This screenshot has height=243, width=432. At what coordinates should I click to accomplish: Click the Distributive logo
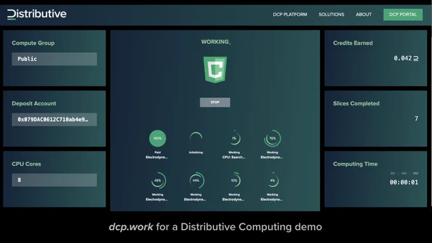pyautogui.click(x=37, y=14)
